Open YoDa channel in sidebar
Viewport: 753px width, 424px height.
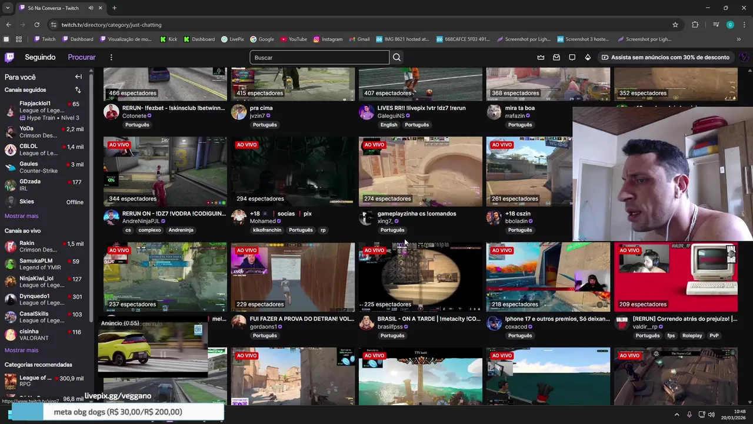click(45, 132)
